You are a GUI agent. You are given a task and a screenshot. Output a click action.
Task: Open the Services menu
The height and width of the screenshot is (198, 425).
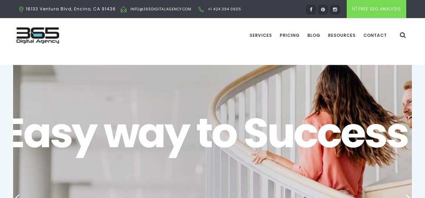point(261,36)
